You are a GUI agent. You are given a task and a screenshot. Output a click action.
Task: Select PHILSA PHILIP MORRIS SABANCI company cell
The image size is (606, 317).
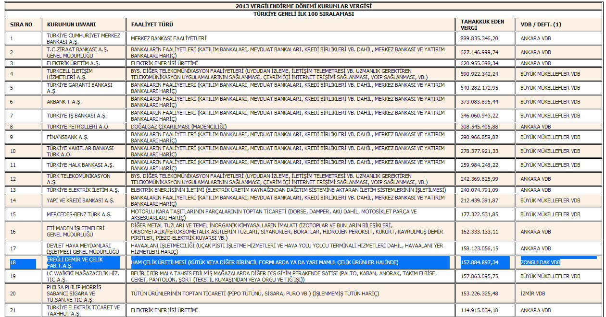pyautogui.click(x=84, y=294)
